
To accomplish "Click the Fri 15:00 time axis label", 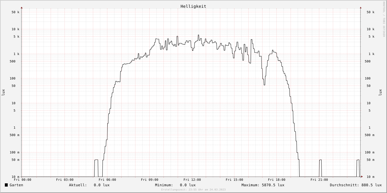I will (234, 180).
